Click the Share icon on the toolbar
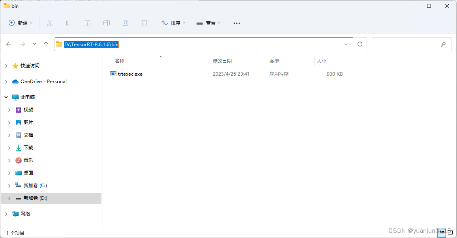 tap(125, 23)
